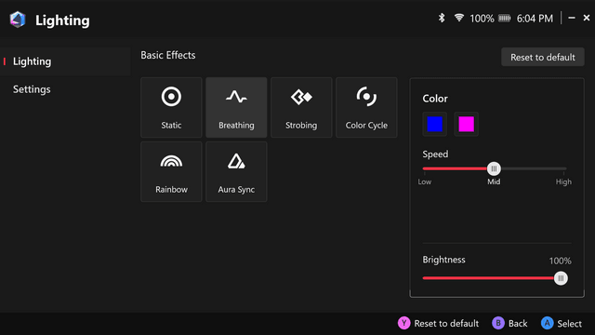This screenshot has height=335, width=595.
Task: Click the 100% battery percentage text
Action: click(x=482, y=19)
